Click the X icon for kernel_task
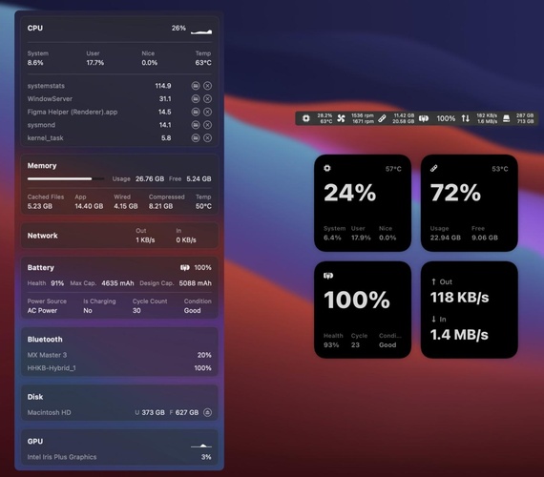Image resolution: width=544 pixels, height=477 pixels. click(207, 138)
